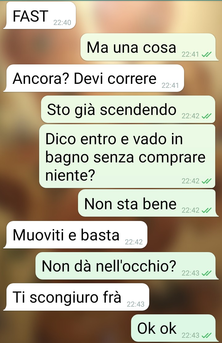
Task: Click the 22:42 timestamp on 'Muoviti e basta'
Action: 134,242
